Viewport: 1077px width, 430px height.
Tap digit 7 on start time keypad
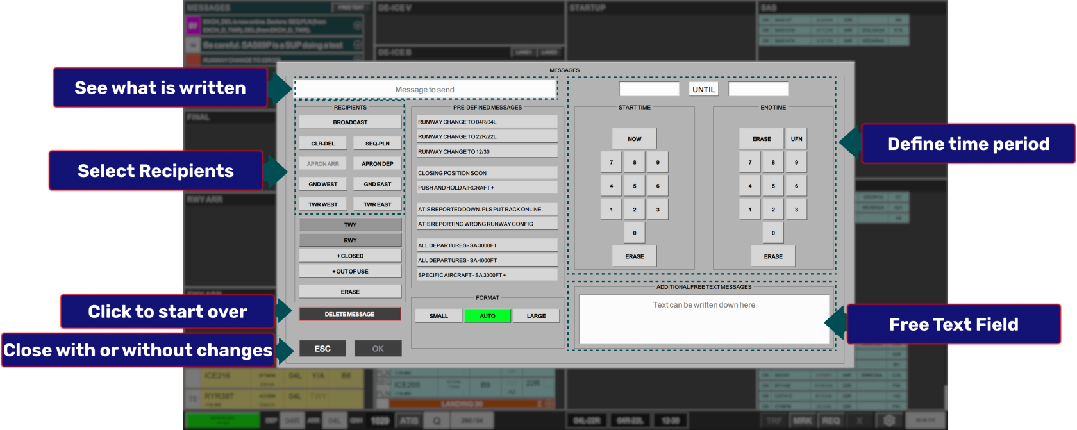(612, 162)
